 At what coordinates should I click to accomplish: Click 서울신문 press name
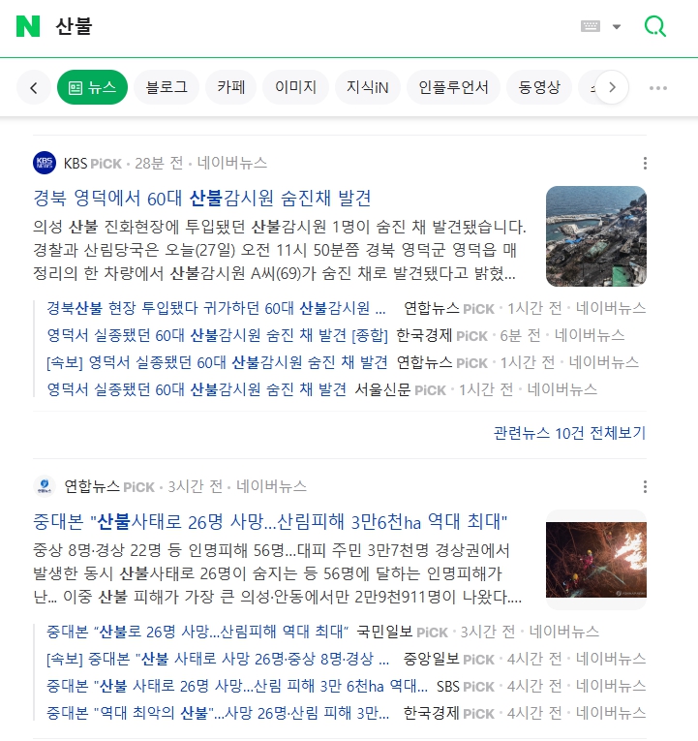pyautogui.click(x=382, y=390)
